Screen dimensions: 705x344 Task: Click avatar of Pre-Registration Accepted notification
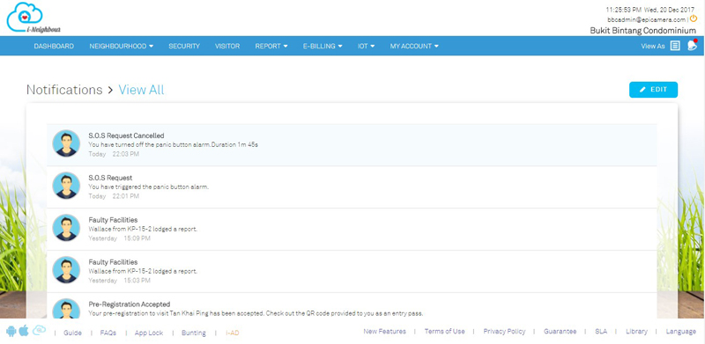pos(66,309)
